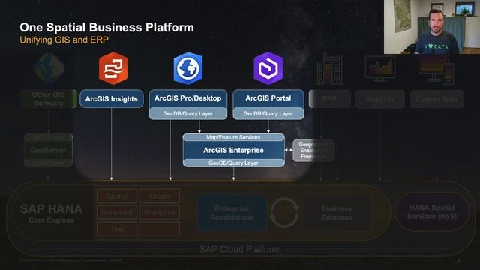Click the dimmed Analytics monitor chart icon
The height and width of the screenshot is (270, 480).
(x=380, y=69)
